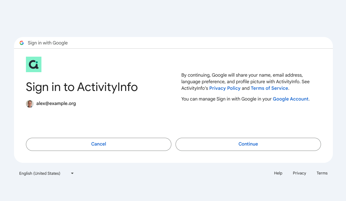Viewport: 346px width, 201px height.
Task: Click the 'Sign in with Google' header text
Action: (48, 43)
